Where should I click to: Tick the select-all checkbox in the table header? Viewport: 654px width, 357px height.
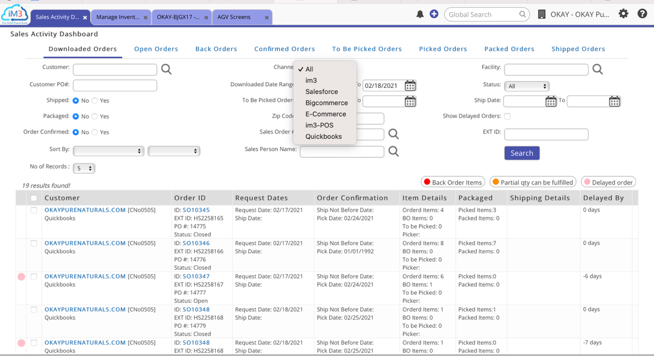click(x=34, y=198)
